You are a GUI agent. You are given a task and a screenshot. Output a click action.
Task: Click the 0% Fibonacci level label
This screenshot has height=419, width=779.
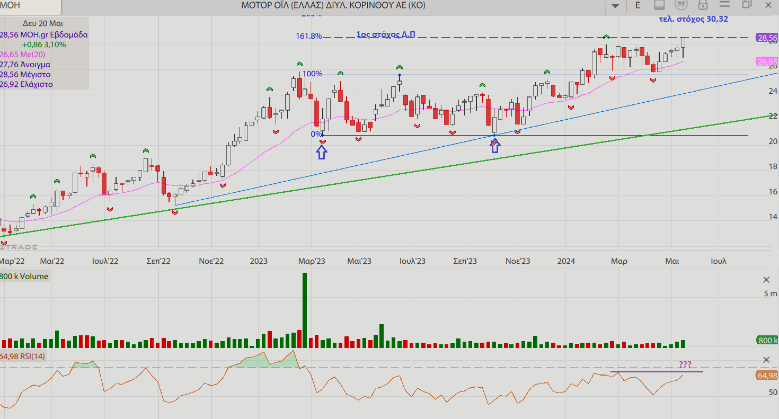[x=316, y=134]
